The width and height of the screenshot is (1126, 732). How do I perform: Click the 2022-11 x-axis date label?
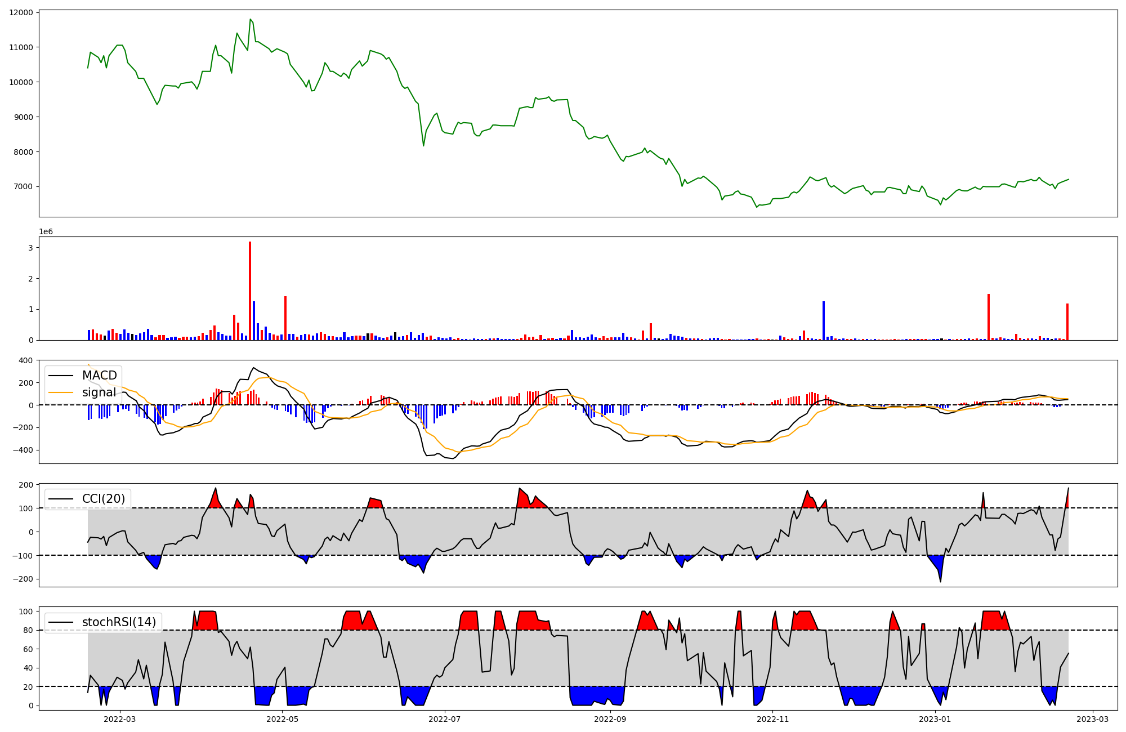tap(772, 719)
